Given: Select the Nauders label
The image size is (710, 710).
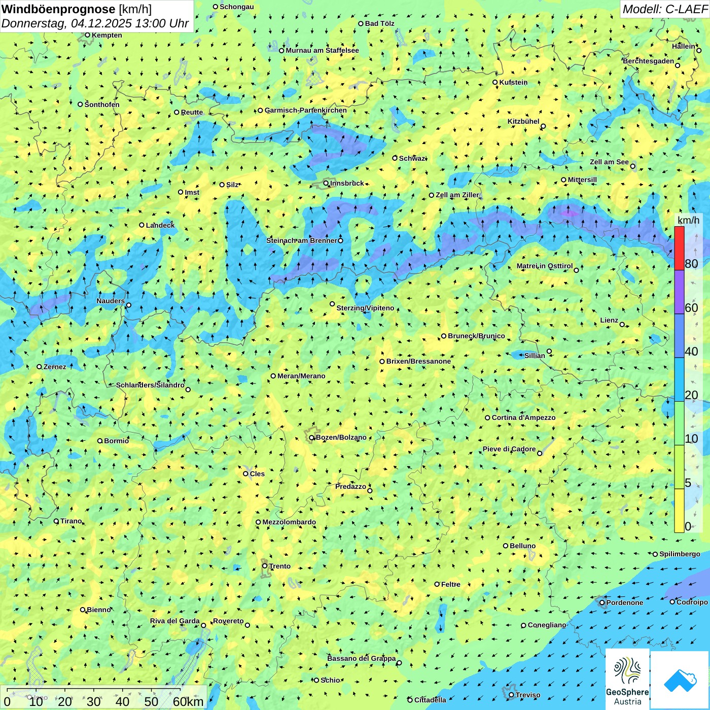Looking at the screenshot, I should (x=111, y=301).
